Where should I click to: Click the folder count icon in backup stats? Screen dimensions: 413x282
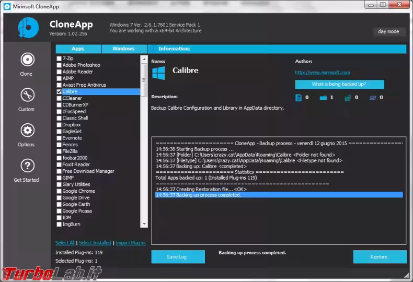(x=323, y=98)
